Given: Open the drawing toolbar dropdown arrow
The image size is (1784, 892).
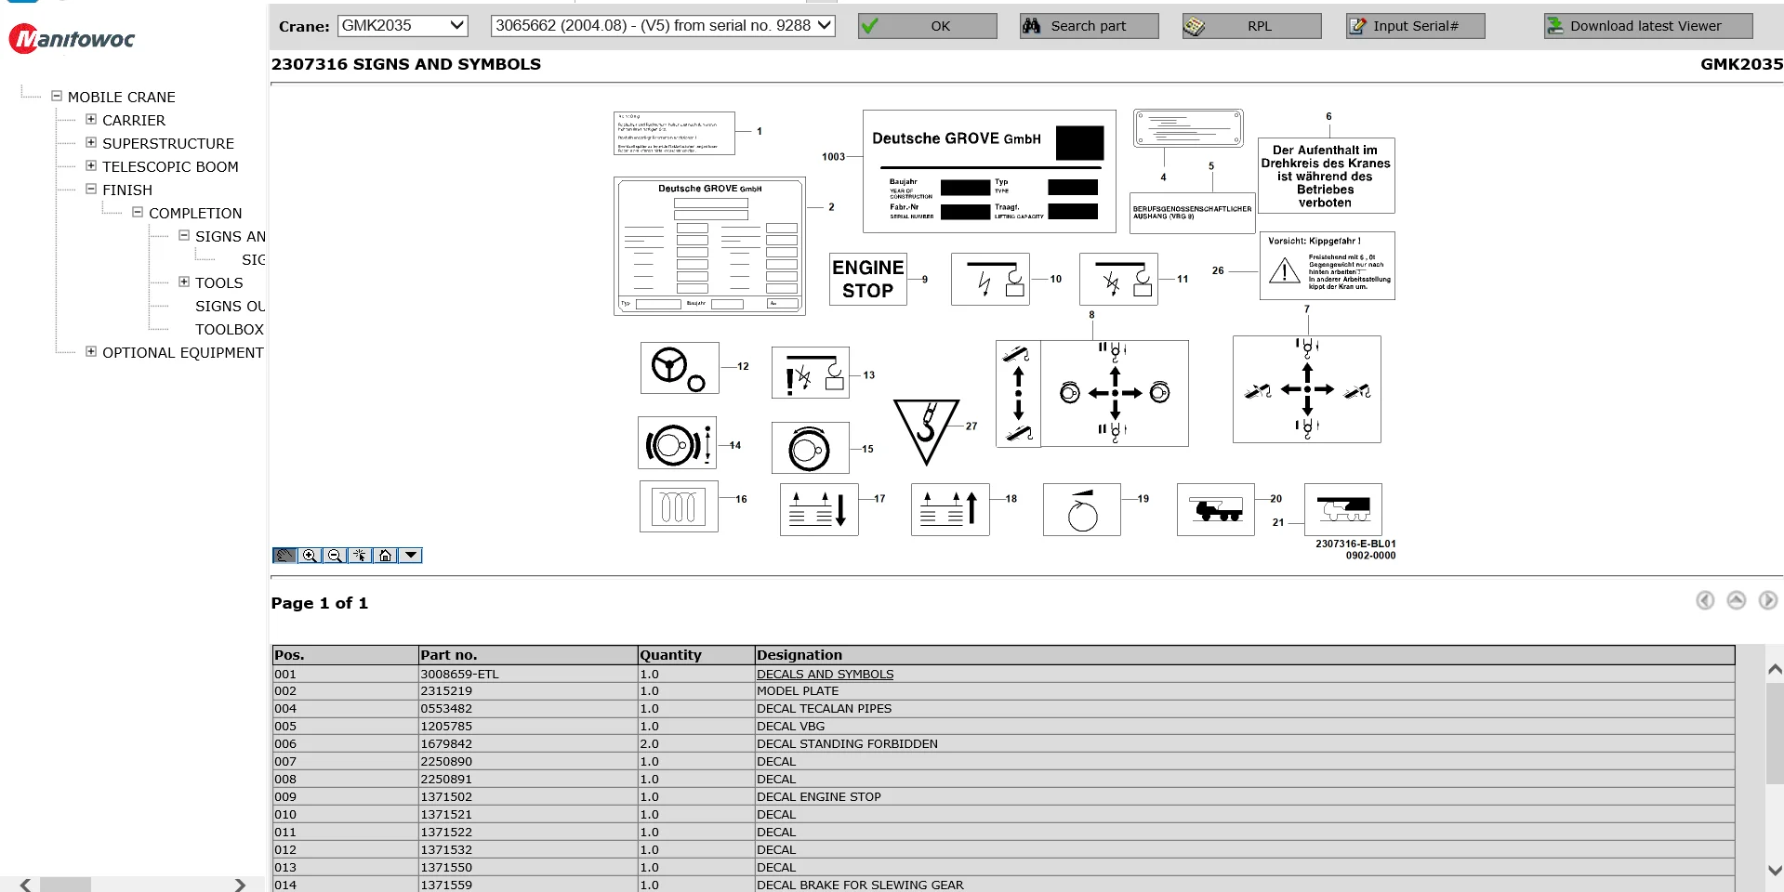Looking at the screenshot, I should point(410,556).
